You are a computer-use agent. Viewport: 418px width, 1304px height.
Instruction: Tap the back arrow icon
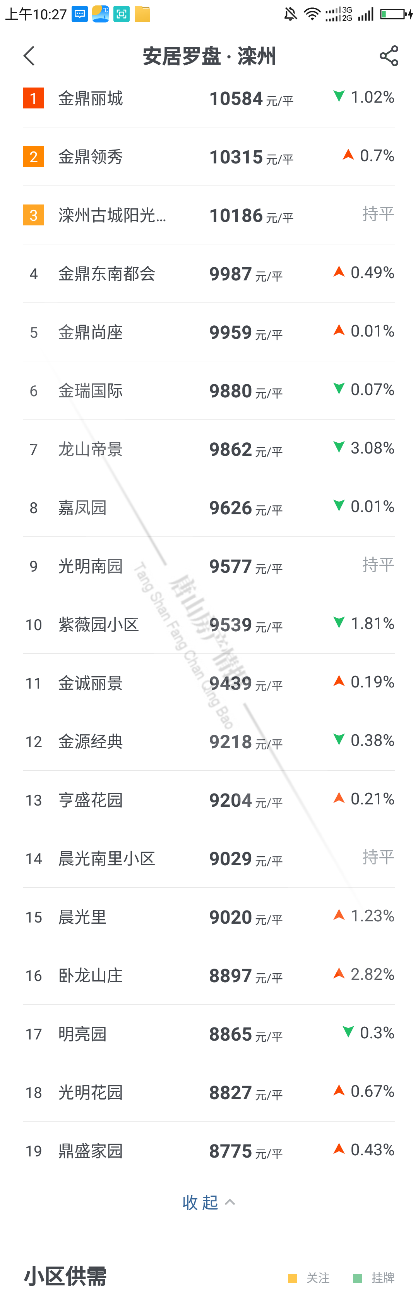[29, 56]
